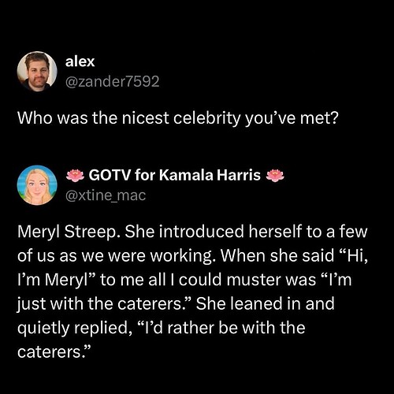Click the words 'quietly replied' in reply
The image size is (394, 394).
[72, 328]
